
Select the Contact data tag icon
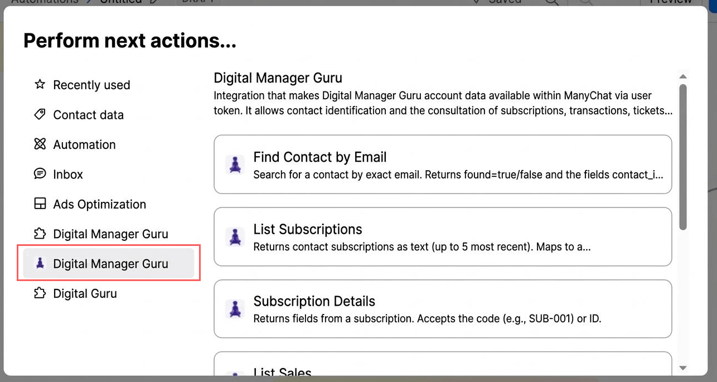[x=40, y=114]
